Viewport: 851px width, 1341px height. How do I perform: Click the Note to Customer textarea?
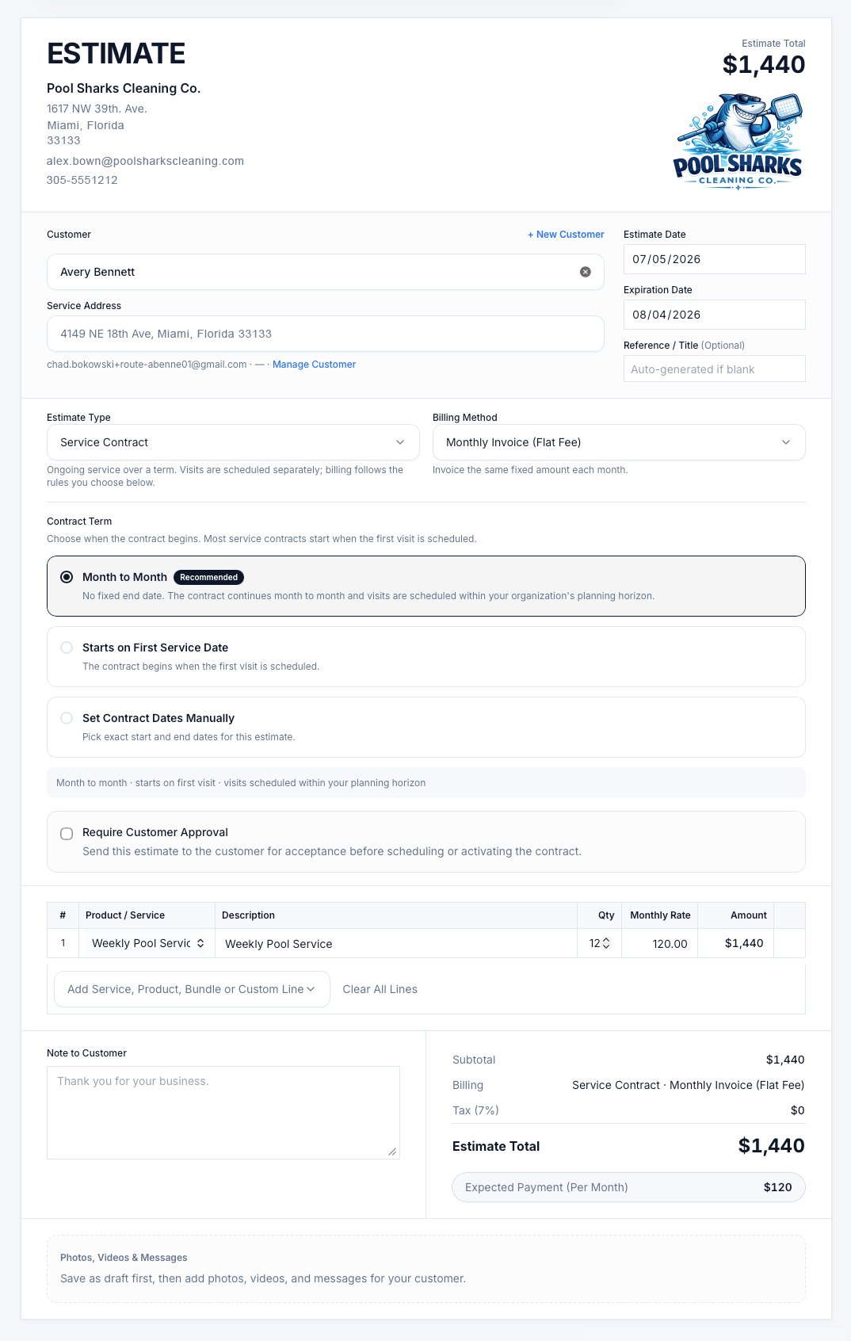pos(223,1113)
